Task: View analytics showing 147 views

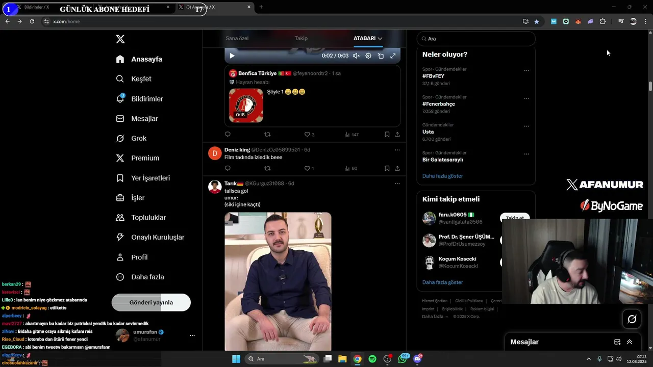Action: [351, 135]
